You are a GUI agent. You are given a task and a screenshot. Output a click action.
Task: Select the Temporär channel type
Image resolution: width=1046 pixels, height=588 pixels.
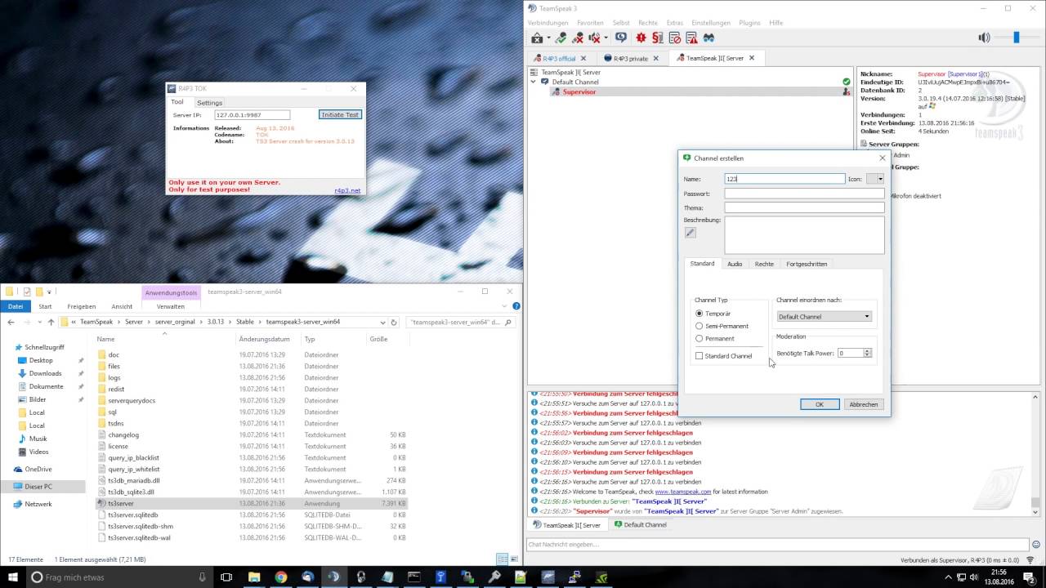pyautogui.click(x=713, y=314)
